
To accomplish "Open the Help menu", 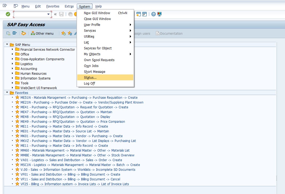I will click(x=99, y=6).
